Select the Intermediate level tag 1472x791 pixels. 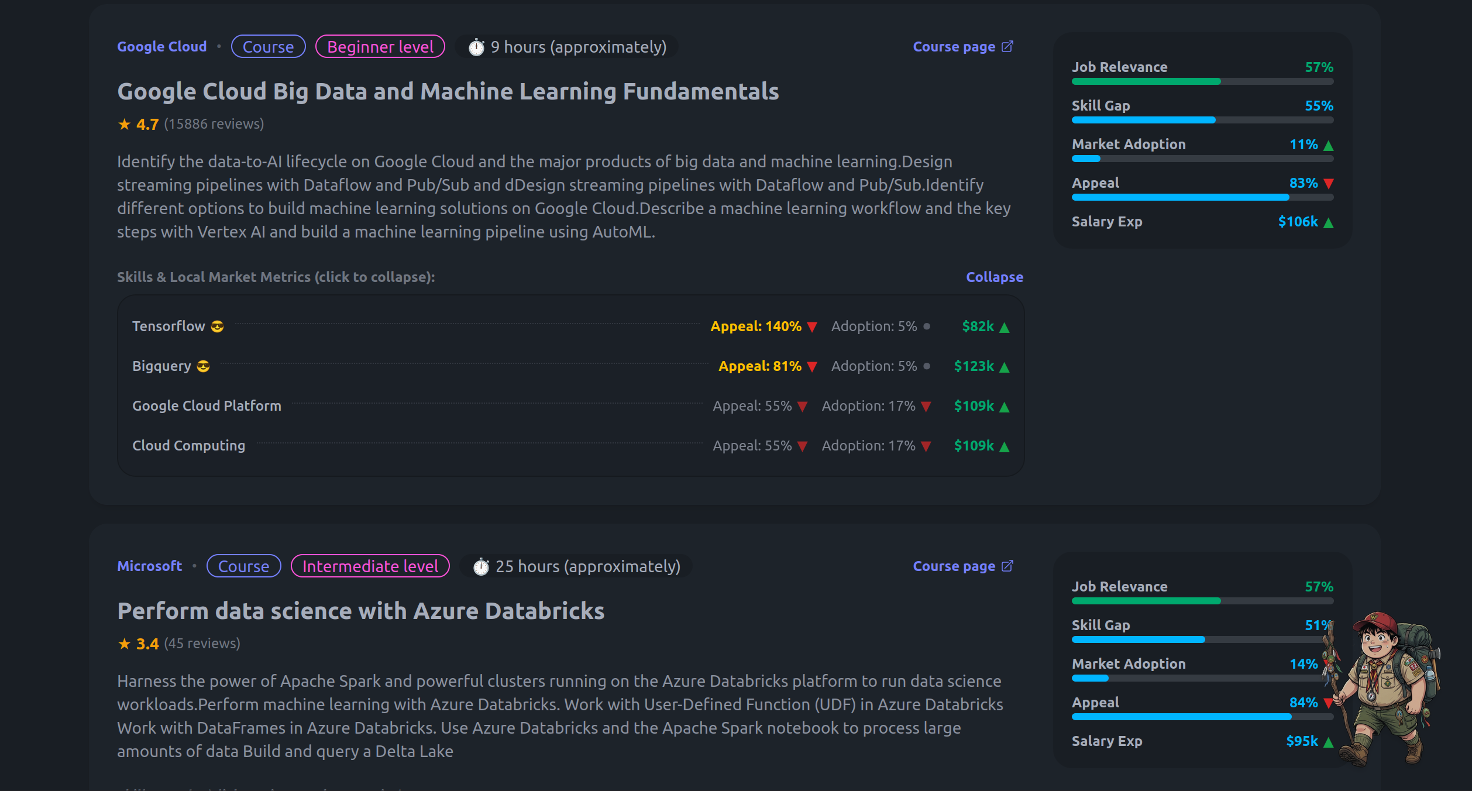pyautogui.click(x=370, y=566)
